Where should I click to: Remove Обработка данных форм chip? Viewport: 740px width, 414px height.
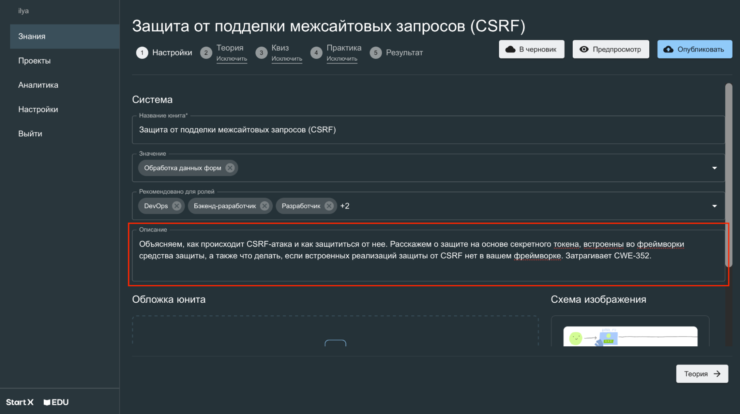point(230,168)
